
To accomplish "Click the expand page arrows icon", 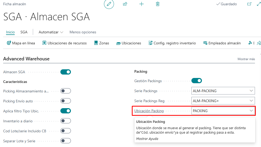I will (x=258, y=4).
